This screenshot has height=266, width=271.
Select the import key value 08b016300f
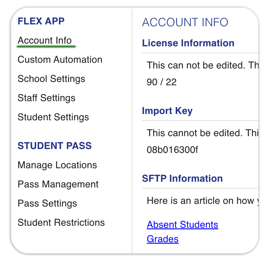point(172,150)
